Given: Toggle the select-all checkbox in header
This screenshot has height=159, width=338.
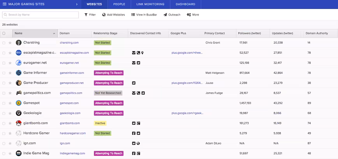Looking at the screenshot, I should click(4, 34).
